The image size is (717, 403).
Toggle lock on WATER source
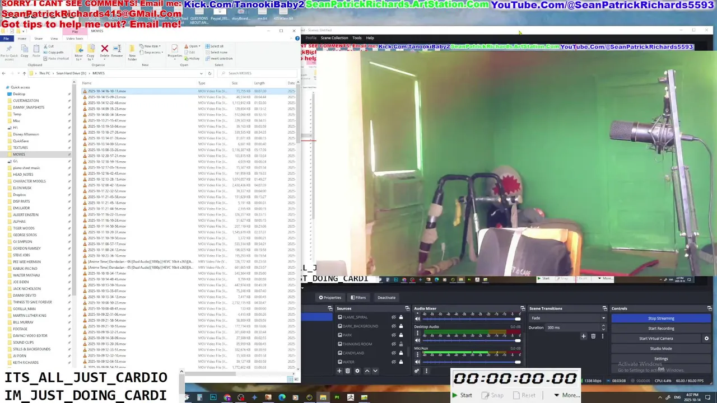(401, 362)
